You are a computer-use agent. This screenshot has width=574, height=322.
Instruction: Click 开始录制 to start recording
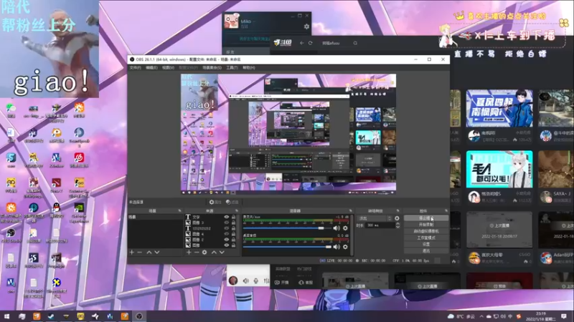[426, 225]
